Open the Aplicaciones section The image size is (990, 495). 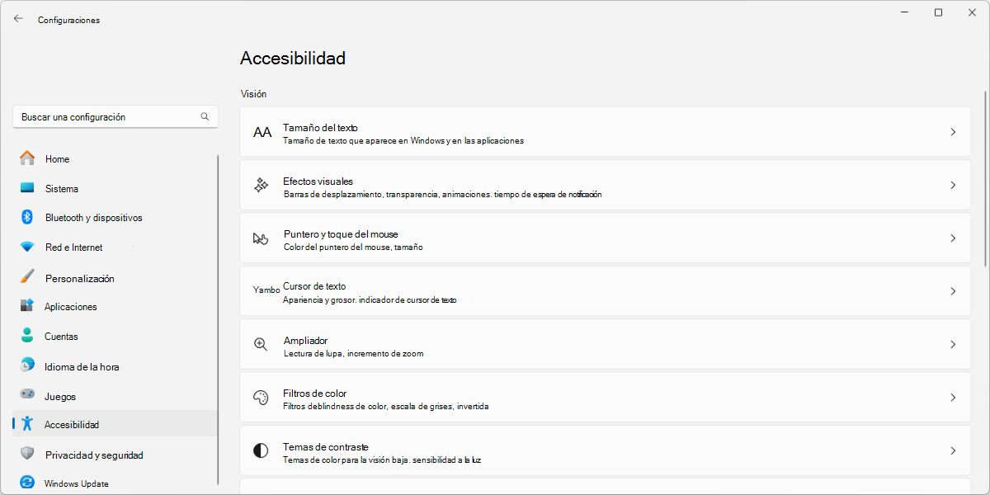[x=115, y=307]
